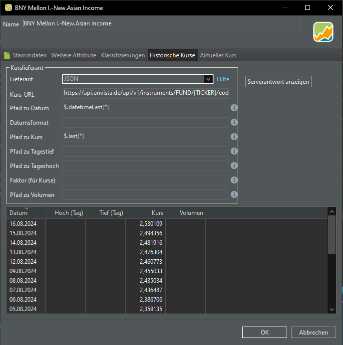Image resolution: width=343 pixels, height=345 pixels.
Task: Click info icon next to Datumsformat field
Action: tap(234, 122)
